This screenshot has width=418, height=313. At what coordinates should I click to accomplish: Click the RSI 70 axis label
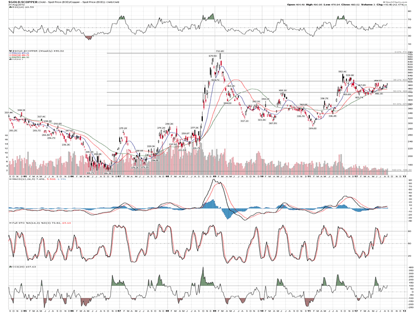410,19
